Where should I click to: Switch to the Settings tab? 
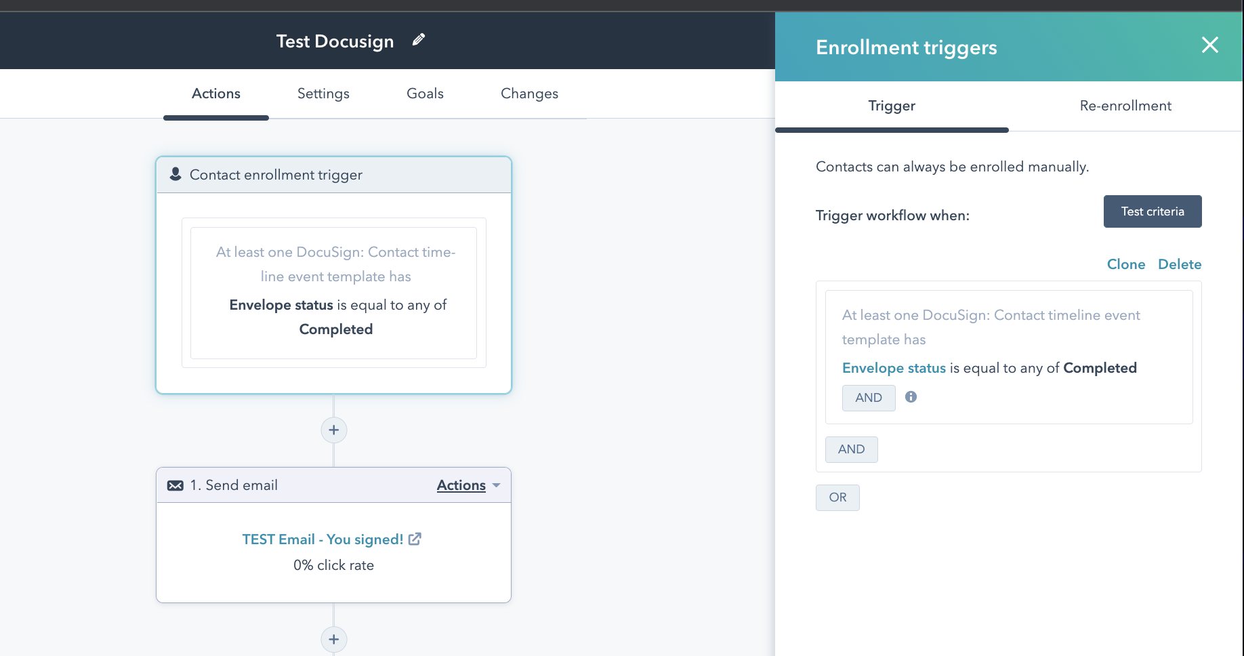pos(323,94)
